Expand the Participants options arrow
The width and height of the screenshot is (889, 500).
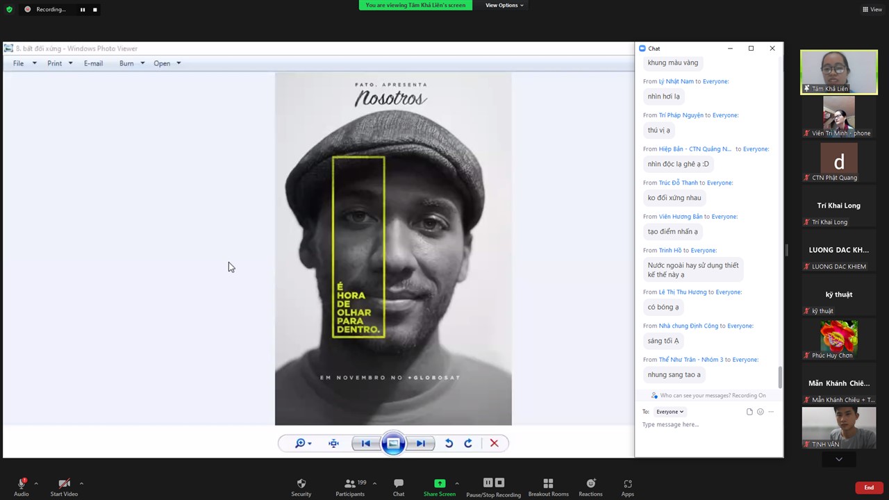[x=374, y=483]
